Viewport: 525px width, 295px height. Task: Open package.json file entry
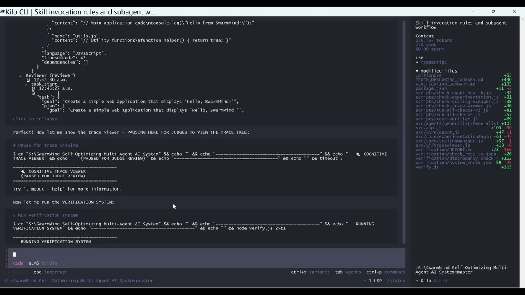(431, 88)
